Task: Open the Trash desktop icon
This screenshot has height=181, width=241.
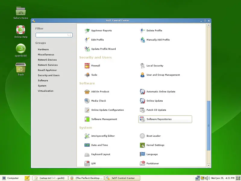Action: click(21, 69)
